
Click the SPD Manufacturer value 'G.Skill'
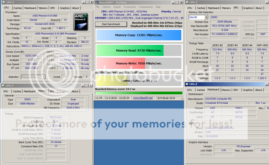[x=225, y=30]
